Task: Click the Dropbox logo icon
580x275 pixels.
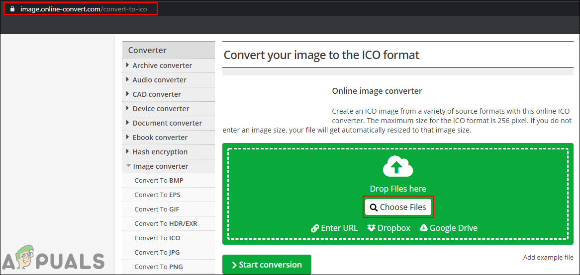Action: tap(371, 228)
